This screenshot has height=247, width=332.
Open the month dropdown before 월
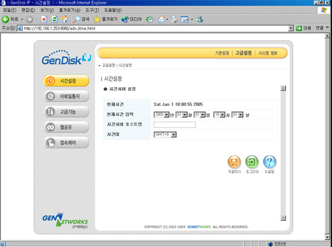(181, 115)
